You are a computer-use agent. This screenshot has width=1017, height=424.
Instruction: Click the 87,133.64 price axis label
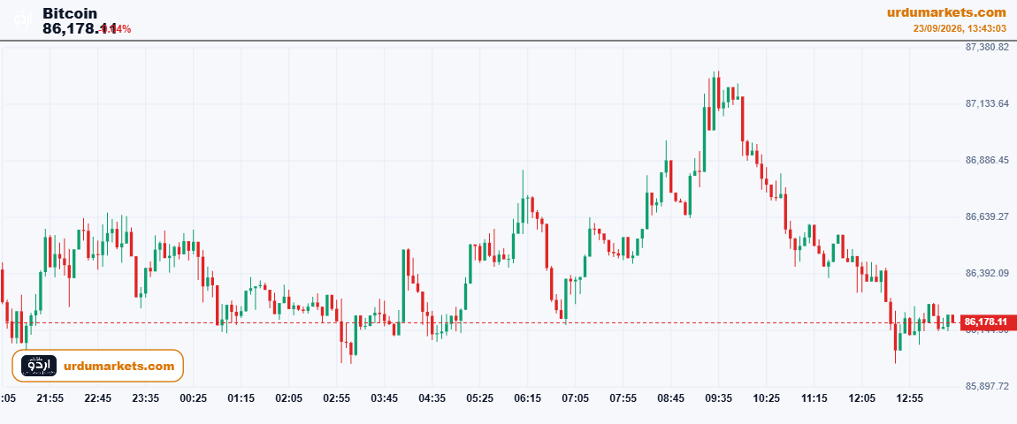click(x=987, y=103)
